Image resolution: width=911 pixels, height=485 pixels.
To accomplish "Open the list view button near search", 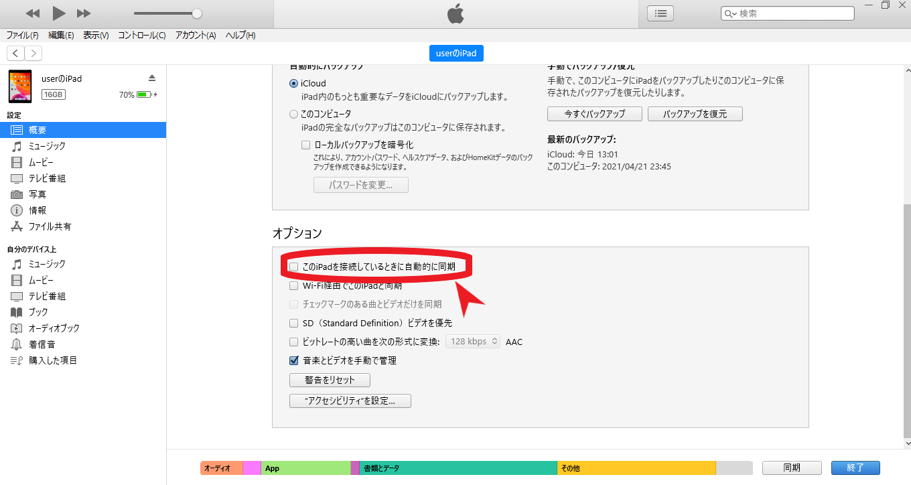I will (660, 13).
